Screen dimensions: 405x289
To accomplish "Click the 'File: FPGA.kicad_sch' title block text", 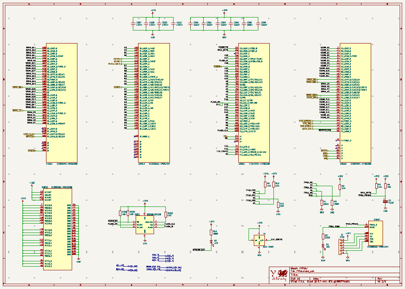I will [302, 271].
